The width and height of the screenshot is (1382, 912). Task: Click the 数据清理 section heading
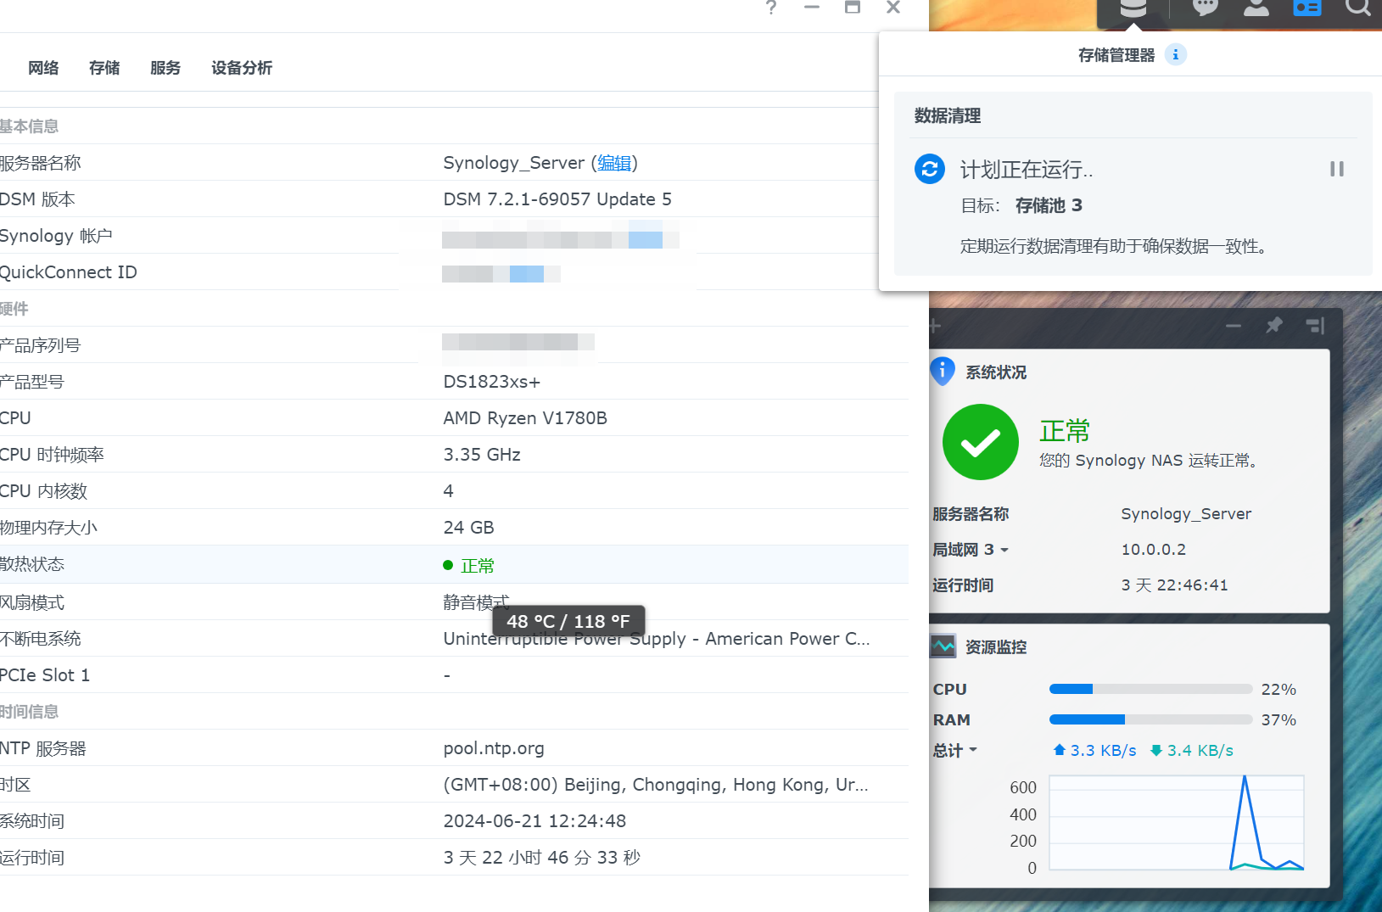pyautogui.click(x=948, y=115)
